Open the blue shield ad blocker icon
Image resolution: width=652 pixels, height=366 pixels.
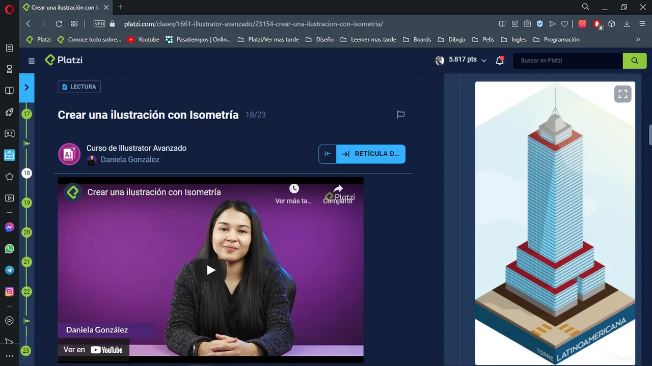(540, 24)
